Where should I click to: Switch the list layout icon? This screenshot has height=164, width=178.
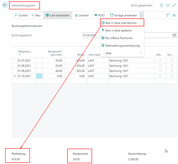coord(174,15)
